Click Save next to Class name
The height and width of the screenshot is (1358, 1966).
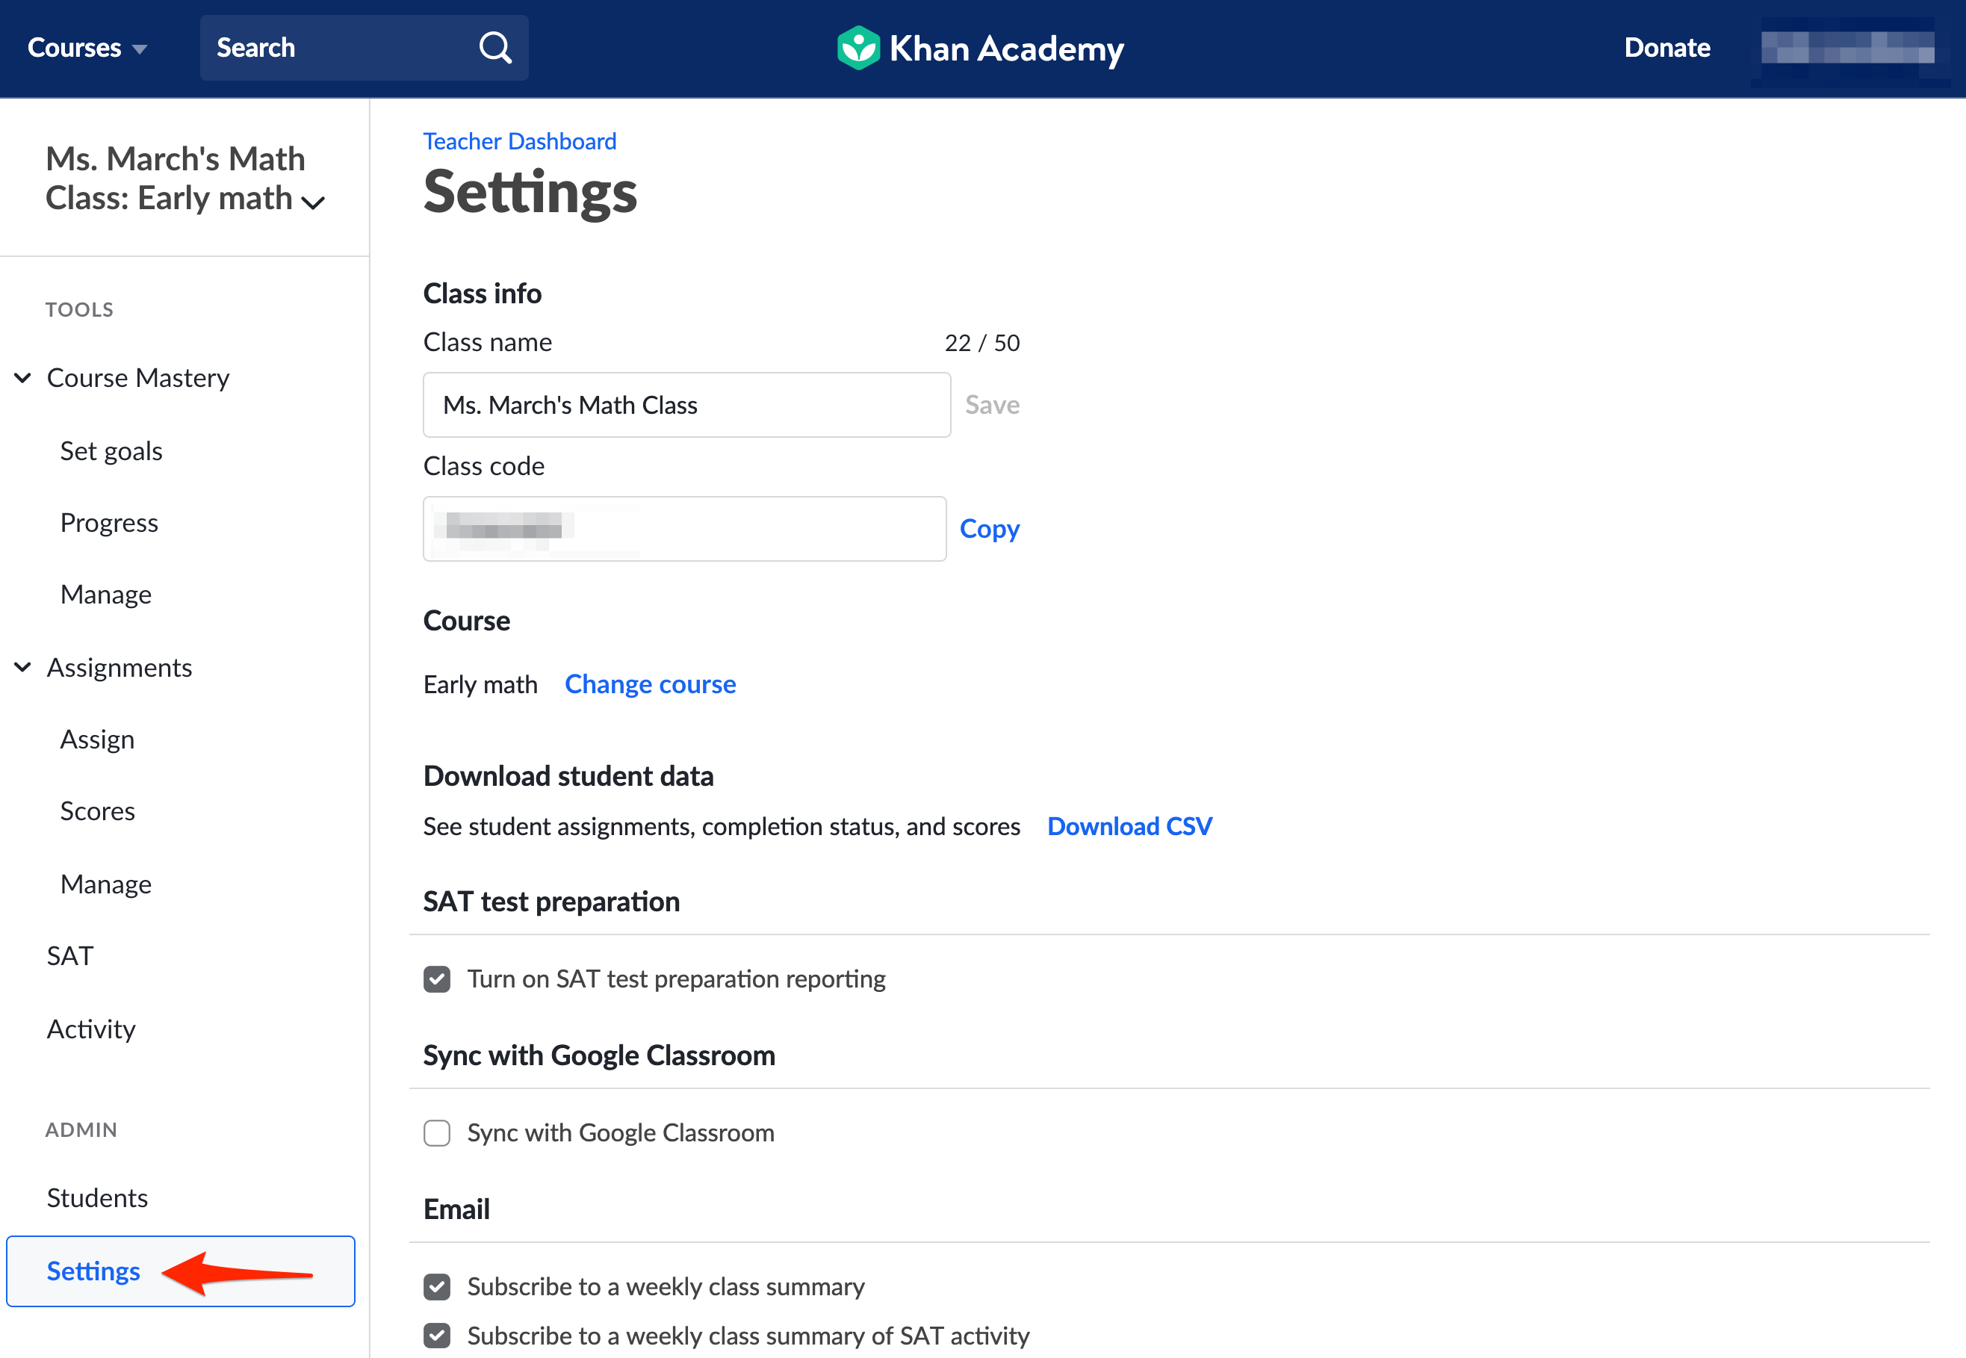click(992, 405)
